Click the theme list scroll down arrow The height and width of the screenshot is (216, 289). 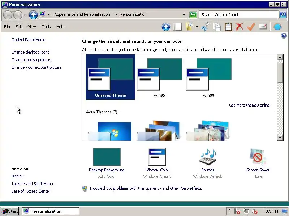[x=280, y=138]
